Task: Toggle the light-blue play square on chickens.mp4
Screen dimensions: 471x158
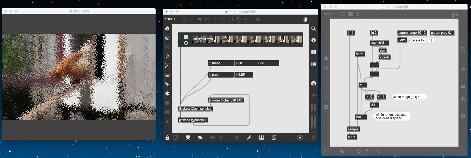Action: click(x=186, y=37)
